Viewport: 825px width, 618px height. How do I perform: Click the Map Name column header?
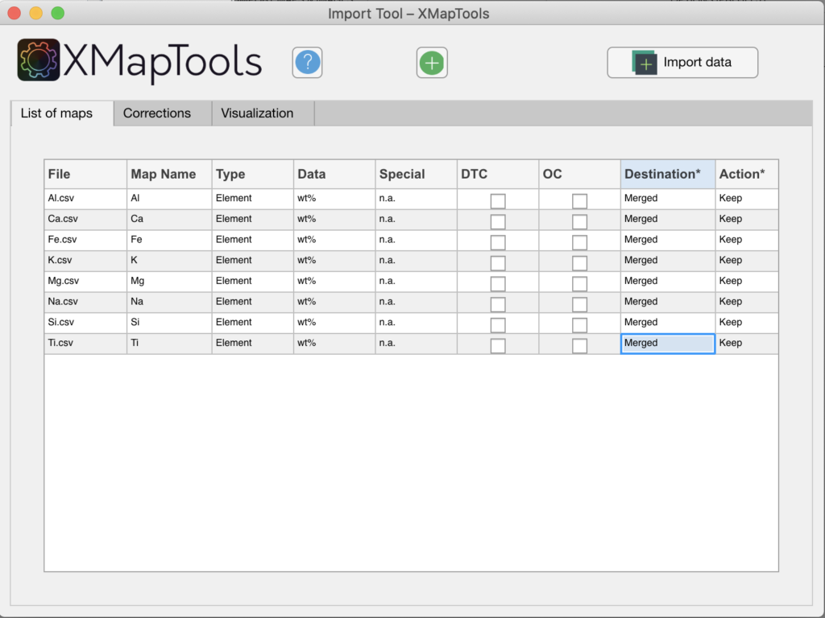coord(169,174)
